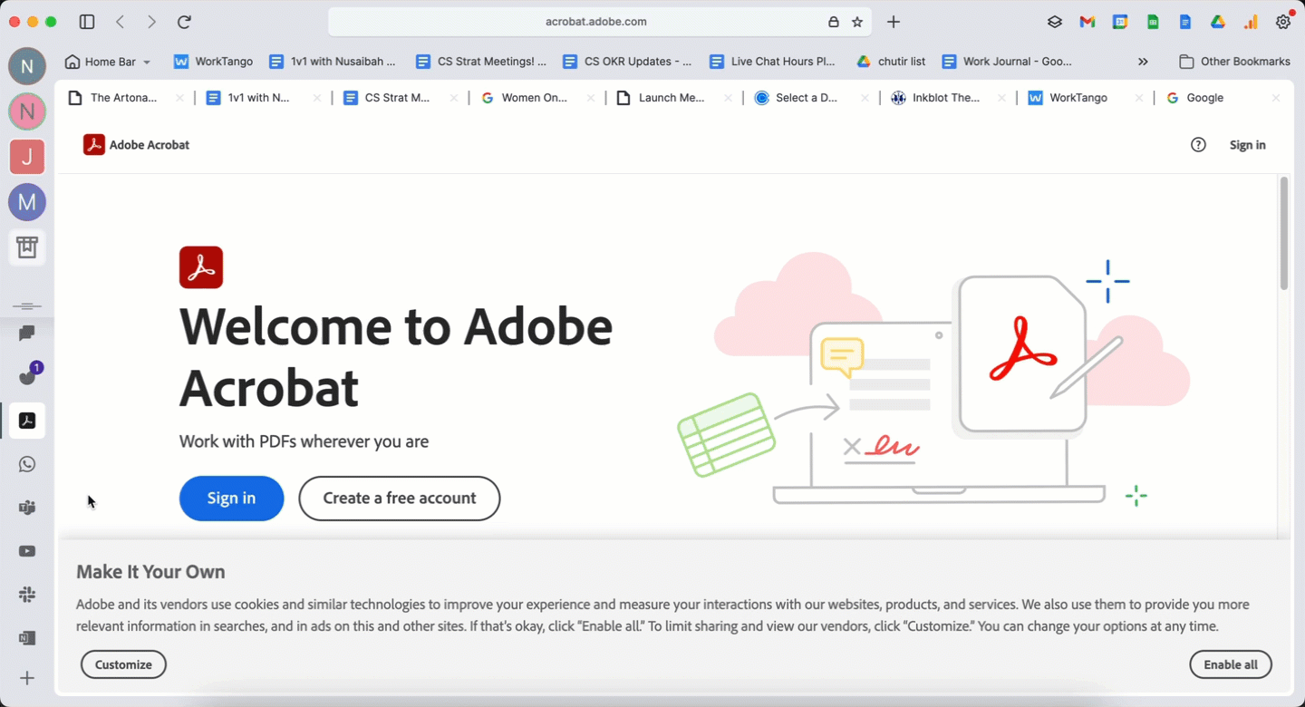Open browser settings gear icon
The height and width of the screenshot is (707, 1305).
pos(1283,22)
